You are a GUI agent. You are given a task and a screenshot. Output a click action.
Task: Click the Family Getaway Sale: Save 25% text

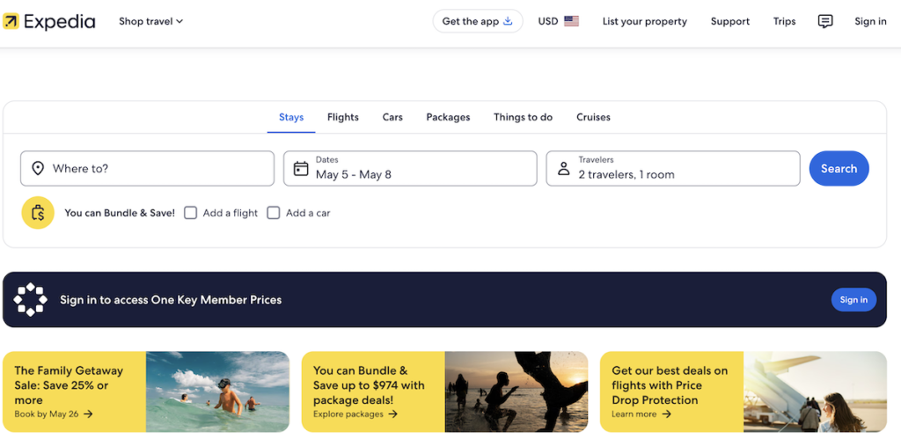pos(69,385)
